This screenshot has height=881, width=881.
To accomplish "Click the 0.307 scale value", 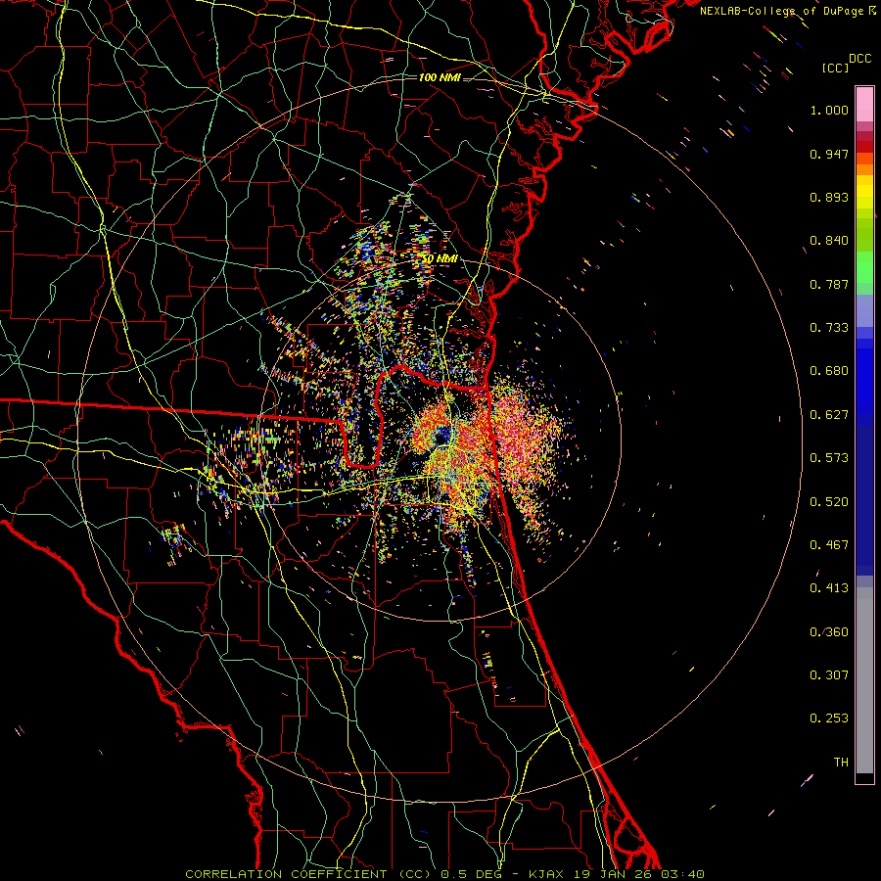I will [x=829, y=675].
